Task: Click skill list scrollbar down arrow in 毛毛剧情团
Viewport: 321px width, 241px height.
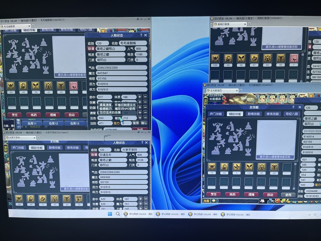Action: 295,188
